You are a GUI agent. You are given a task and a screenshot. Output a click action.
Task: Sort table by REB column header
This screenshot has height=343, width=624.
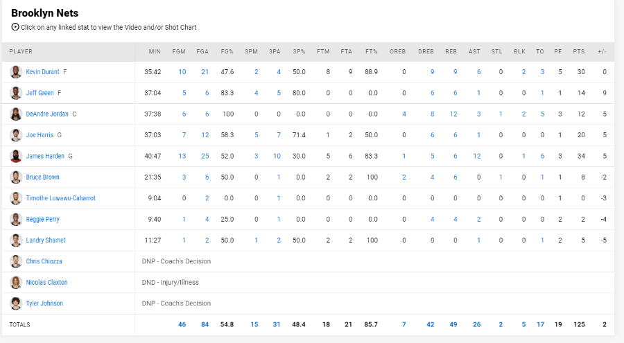pyautogui.click(x=451, y=52)
